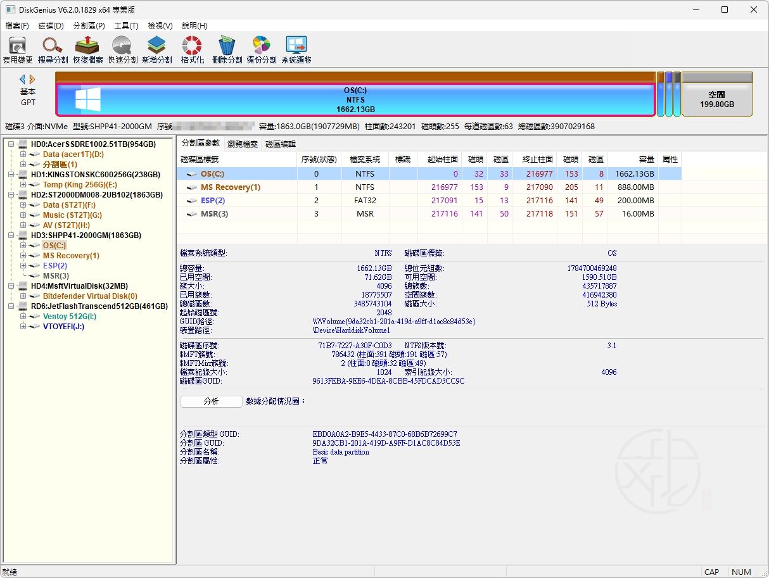This screenshot has width=769, height=578.
Task: Click the 刪除分割 delete partition icon
Action: (227, 50)
